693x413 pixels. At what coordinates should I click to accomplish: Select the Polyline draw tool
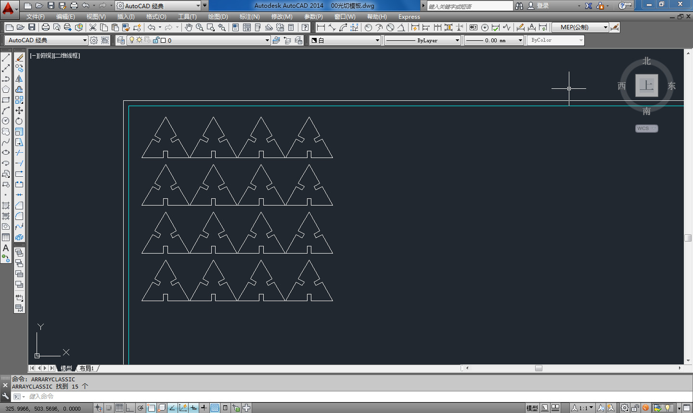pyautogui.click(x=6, y=79)
